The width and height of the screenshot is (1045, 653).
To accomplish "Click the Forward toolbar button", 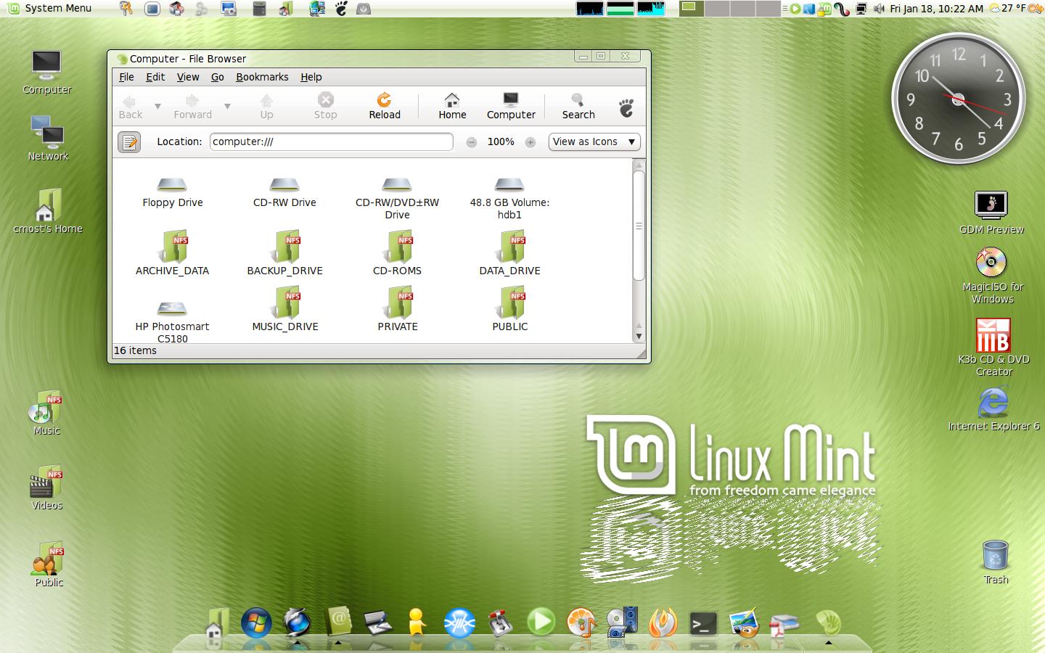I will coord(192,106).
